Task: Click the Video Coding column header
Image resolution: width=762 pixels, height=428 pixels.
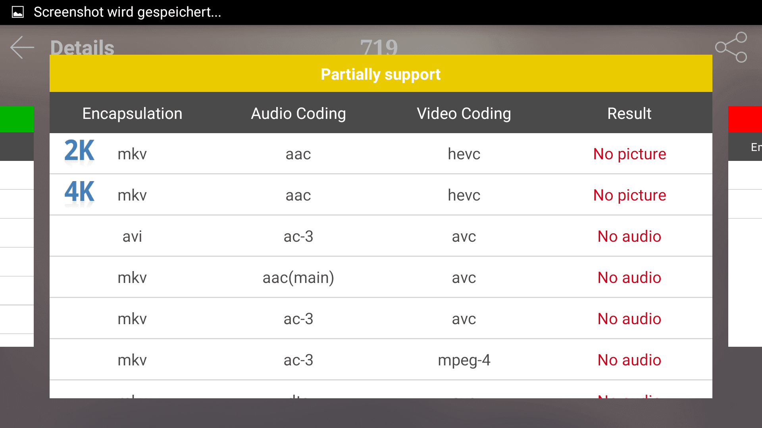Action: [x=464, y=113]
